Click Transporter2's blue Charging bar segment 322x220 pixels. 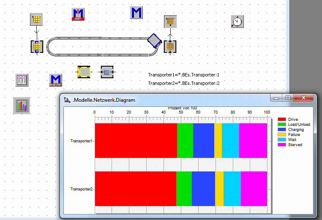(x=203, y=189)
